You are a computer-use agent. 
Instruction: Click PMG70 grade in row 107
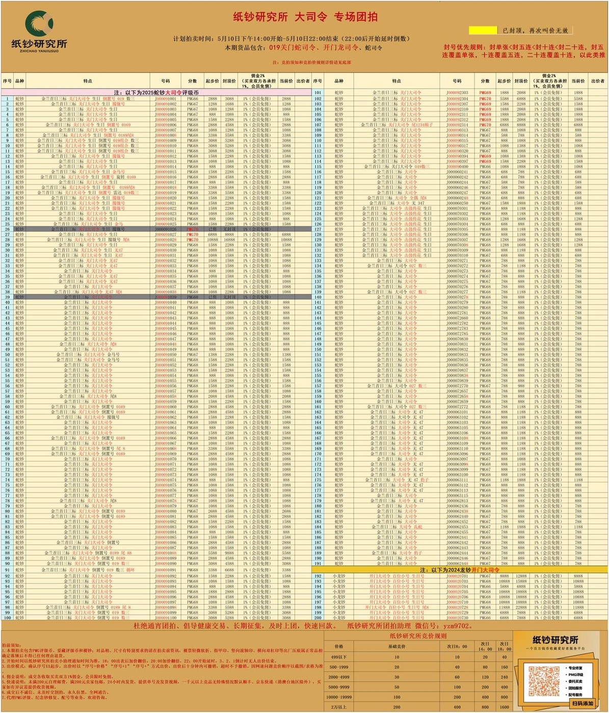coord(485,124)
